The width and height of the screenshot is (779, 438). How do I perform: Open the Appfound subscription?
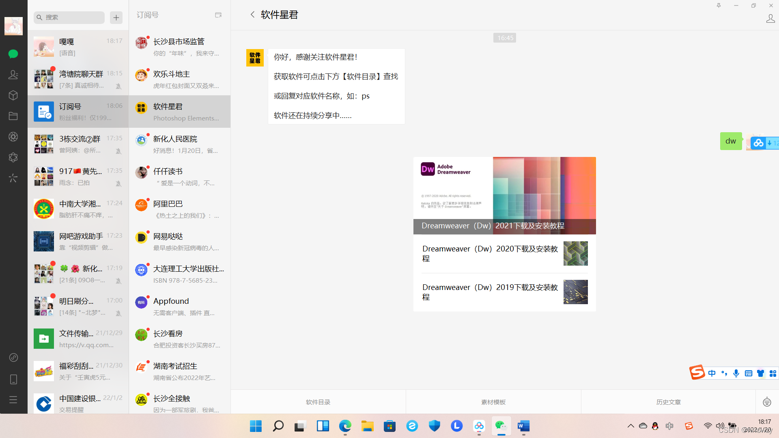pyautogui.click(x=180, y=306)
